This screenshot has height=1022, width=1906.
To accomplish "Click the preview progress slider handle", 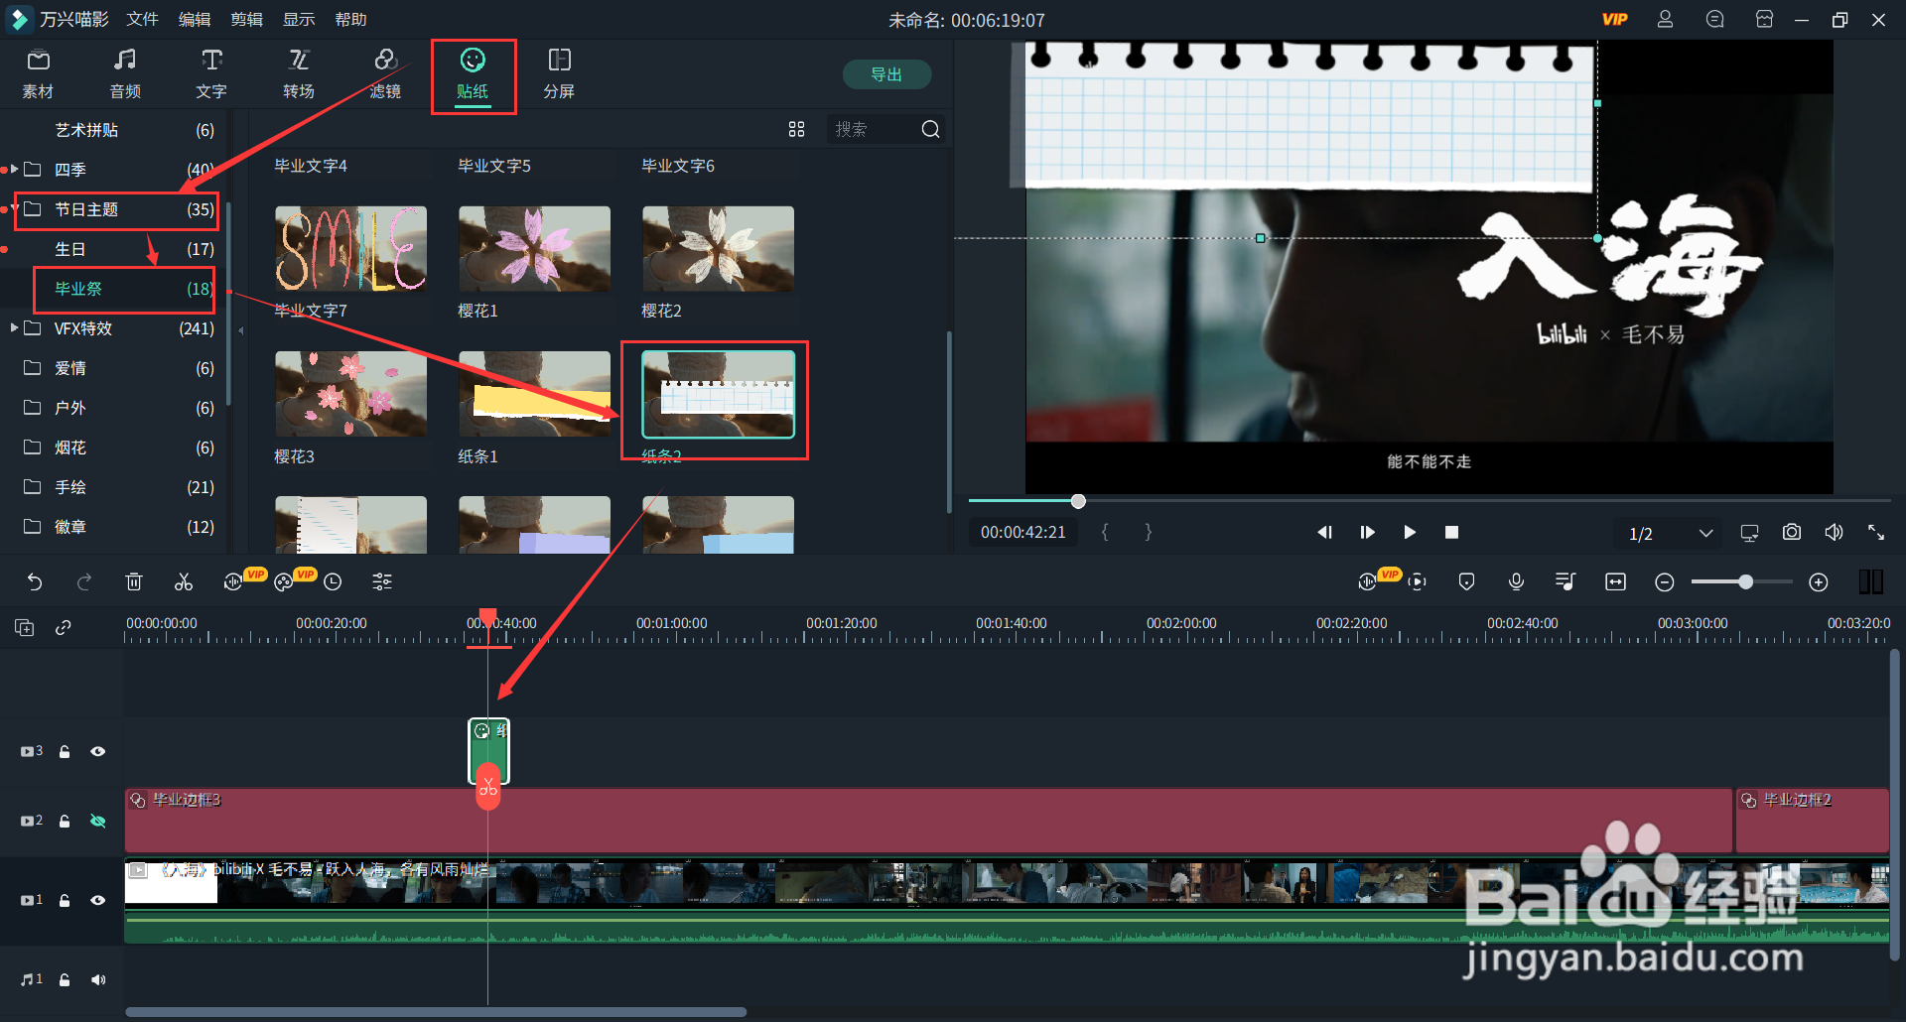I will (1078, 501).
